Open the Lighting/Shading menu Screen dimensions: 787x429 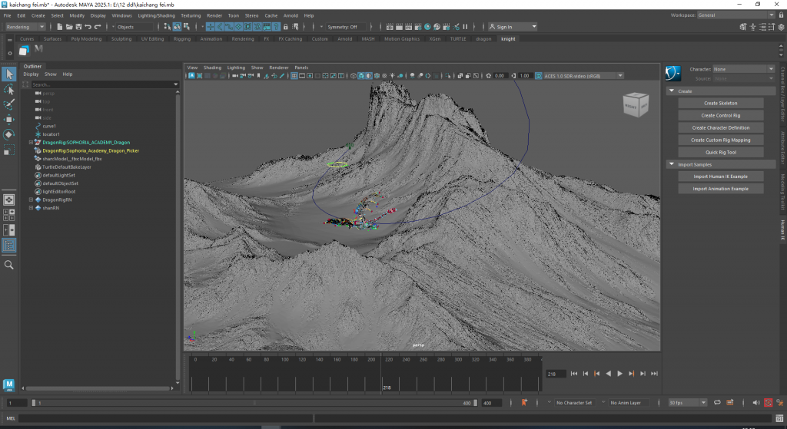coord(157,15)
